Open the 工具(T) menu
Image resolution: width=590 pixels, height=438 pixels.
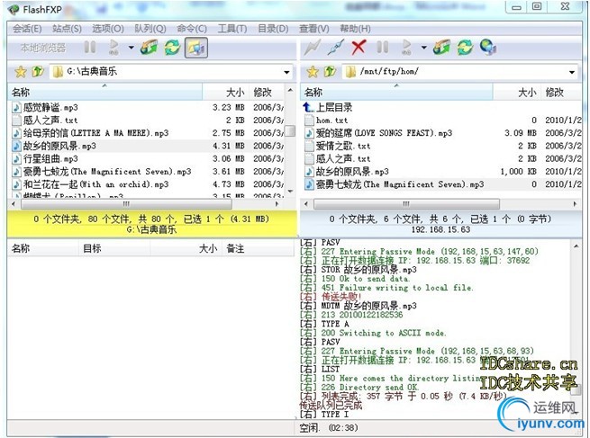tap(232, 29)
